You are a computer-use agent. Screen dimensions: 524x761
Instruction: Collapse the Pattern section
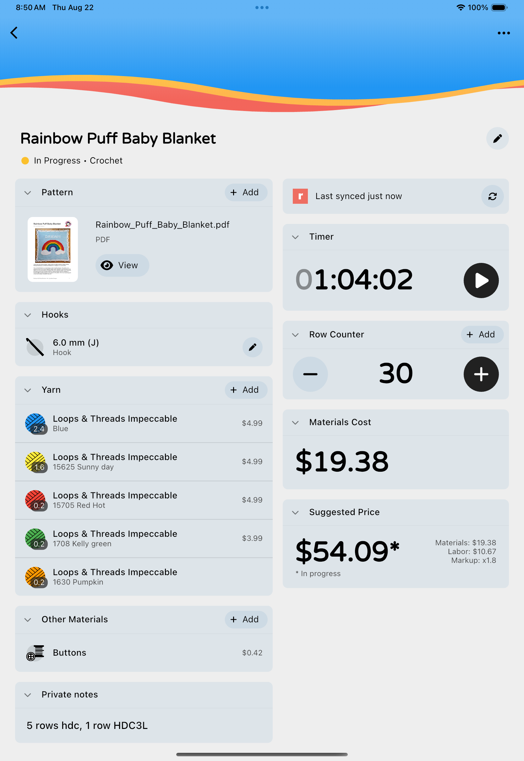pos(28,192)
